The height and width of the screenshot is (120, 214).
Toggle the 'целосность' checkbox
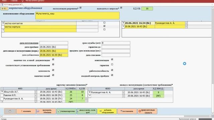[53, 70]
